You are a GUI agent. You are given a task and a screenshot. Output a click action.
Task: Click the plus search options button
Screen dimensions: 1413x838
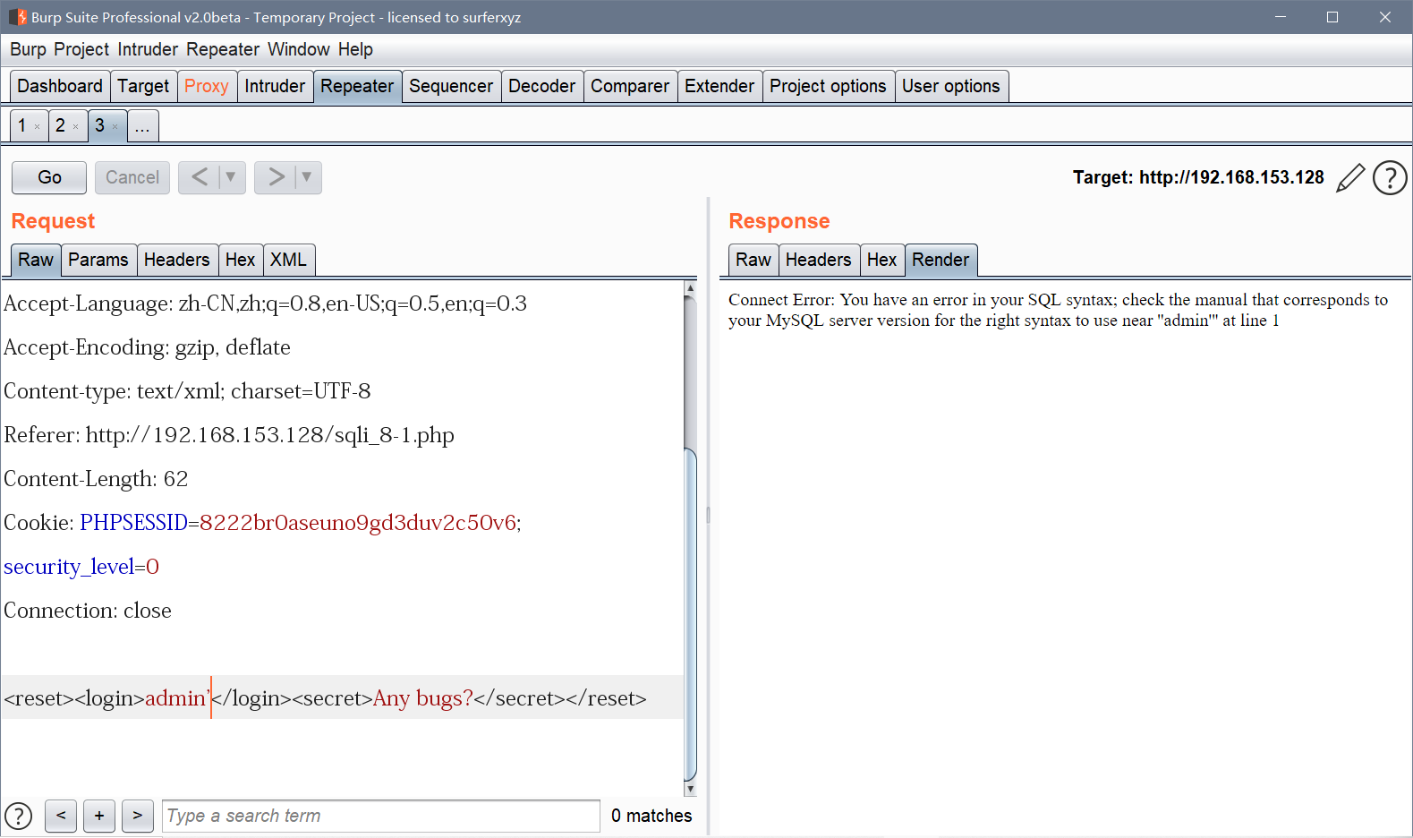click(x=99, y=816)
